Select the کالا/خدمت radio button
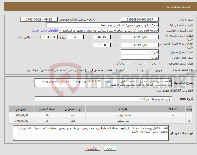 tap(128, 63)
